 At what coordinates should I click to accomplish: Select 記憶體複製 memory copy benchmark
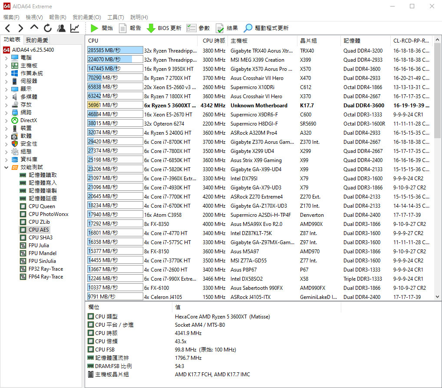pyautogui.click(x=38, y=191)
